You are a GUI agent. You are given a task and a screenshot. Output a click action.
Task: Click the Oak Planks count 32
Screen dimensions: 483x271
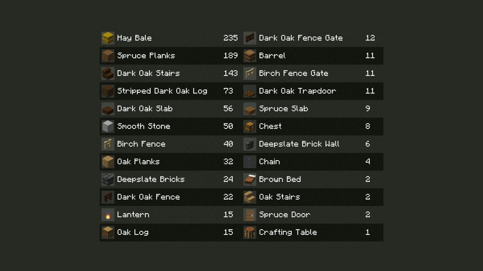coord(228,162)
